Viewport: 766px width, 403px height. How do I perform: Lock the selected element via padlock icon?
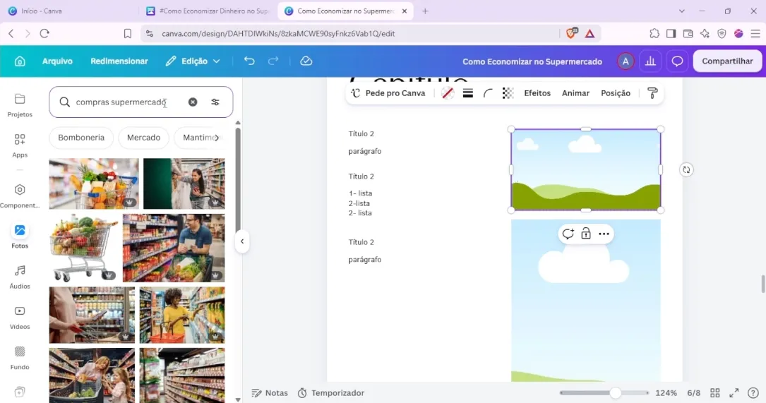click(x=586, y=234)
